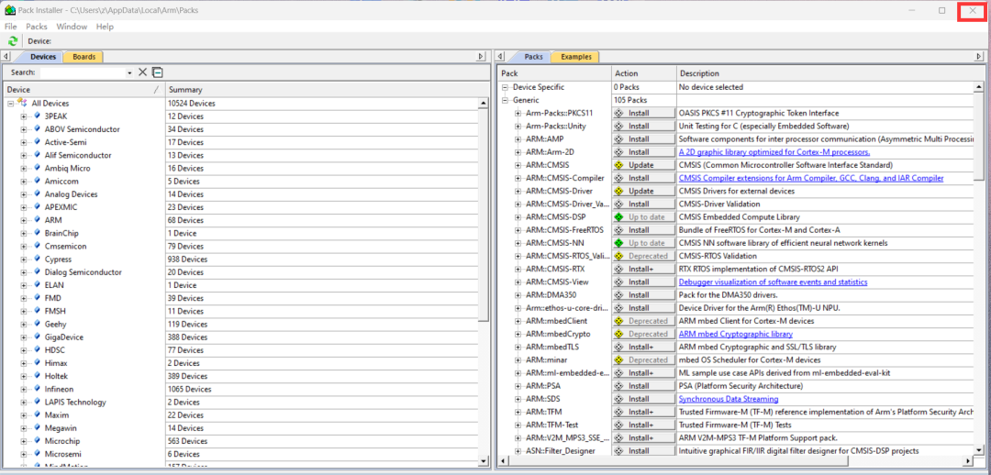The image size is (991, 475).
Task: Update the ARM::CMSIS-Driver pack
Action: tap(643, 192)
